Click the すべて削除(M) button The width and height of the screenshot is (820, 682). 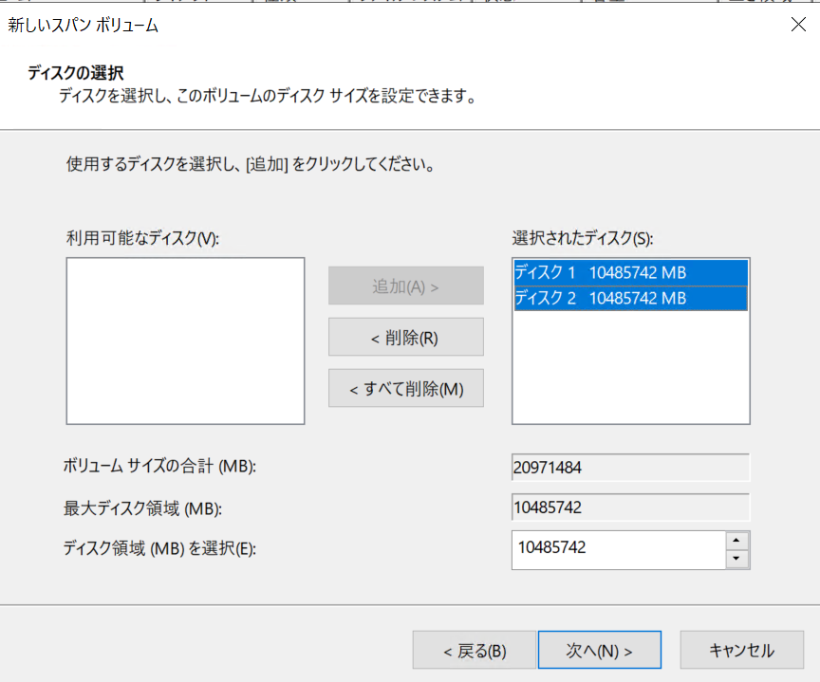click(405, 388)
